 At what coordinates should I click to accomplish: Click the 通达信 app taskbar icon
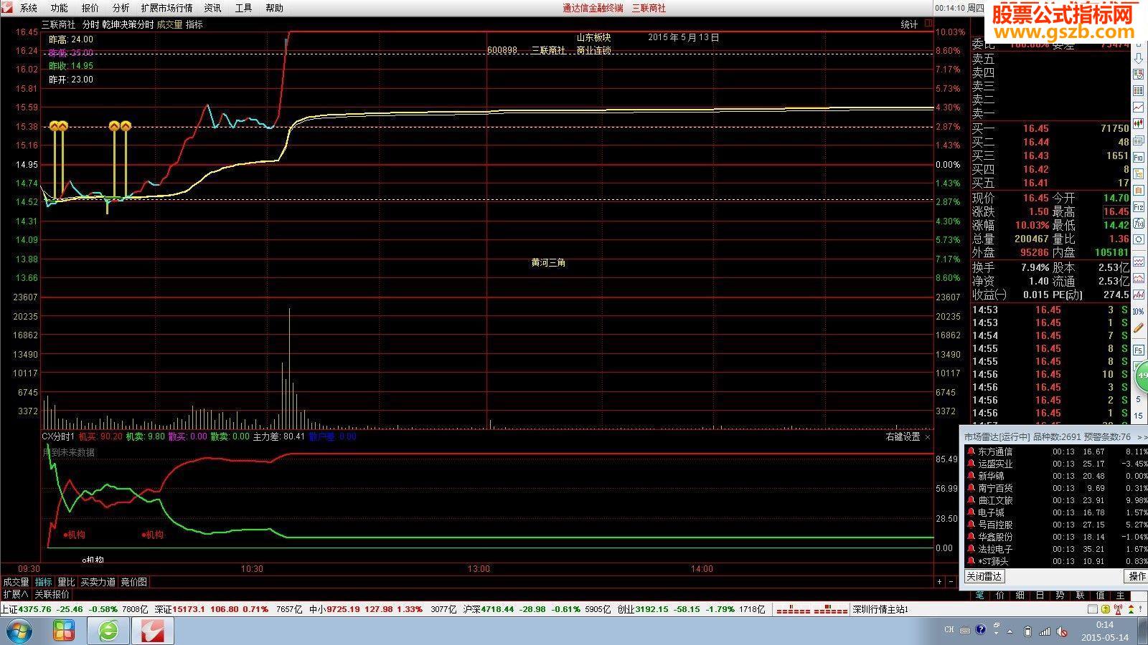point(152,631)
